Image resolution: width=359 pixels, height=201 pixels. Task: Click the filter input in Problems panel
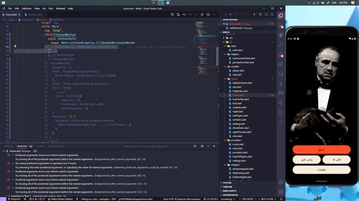tap(157, 146)
